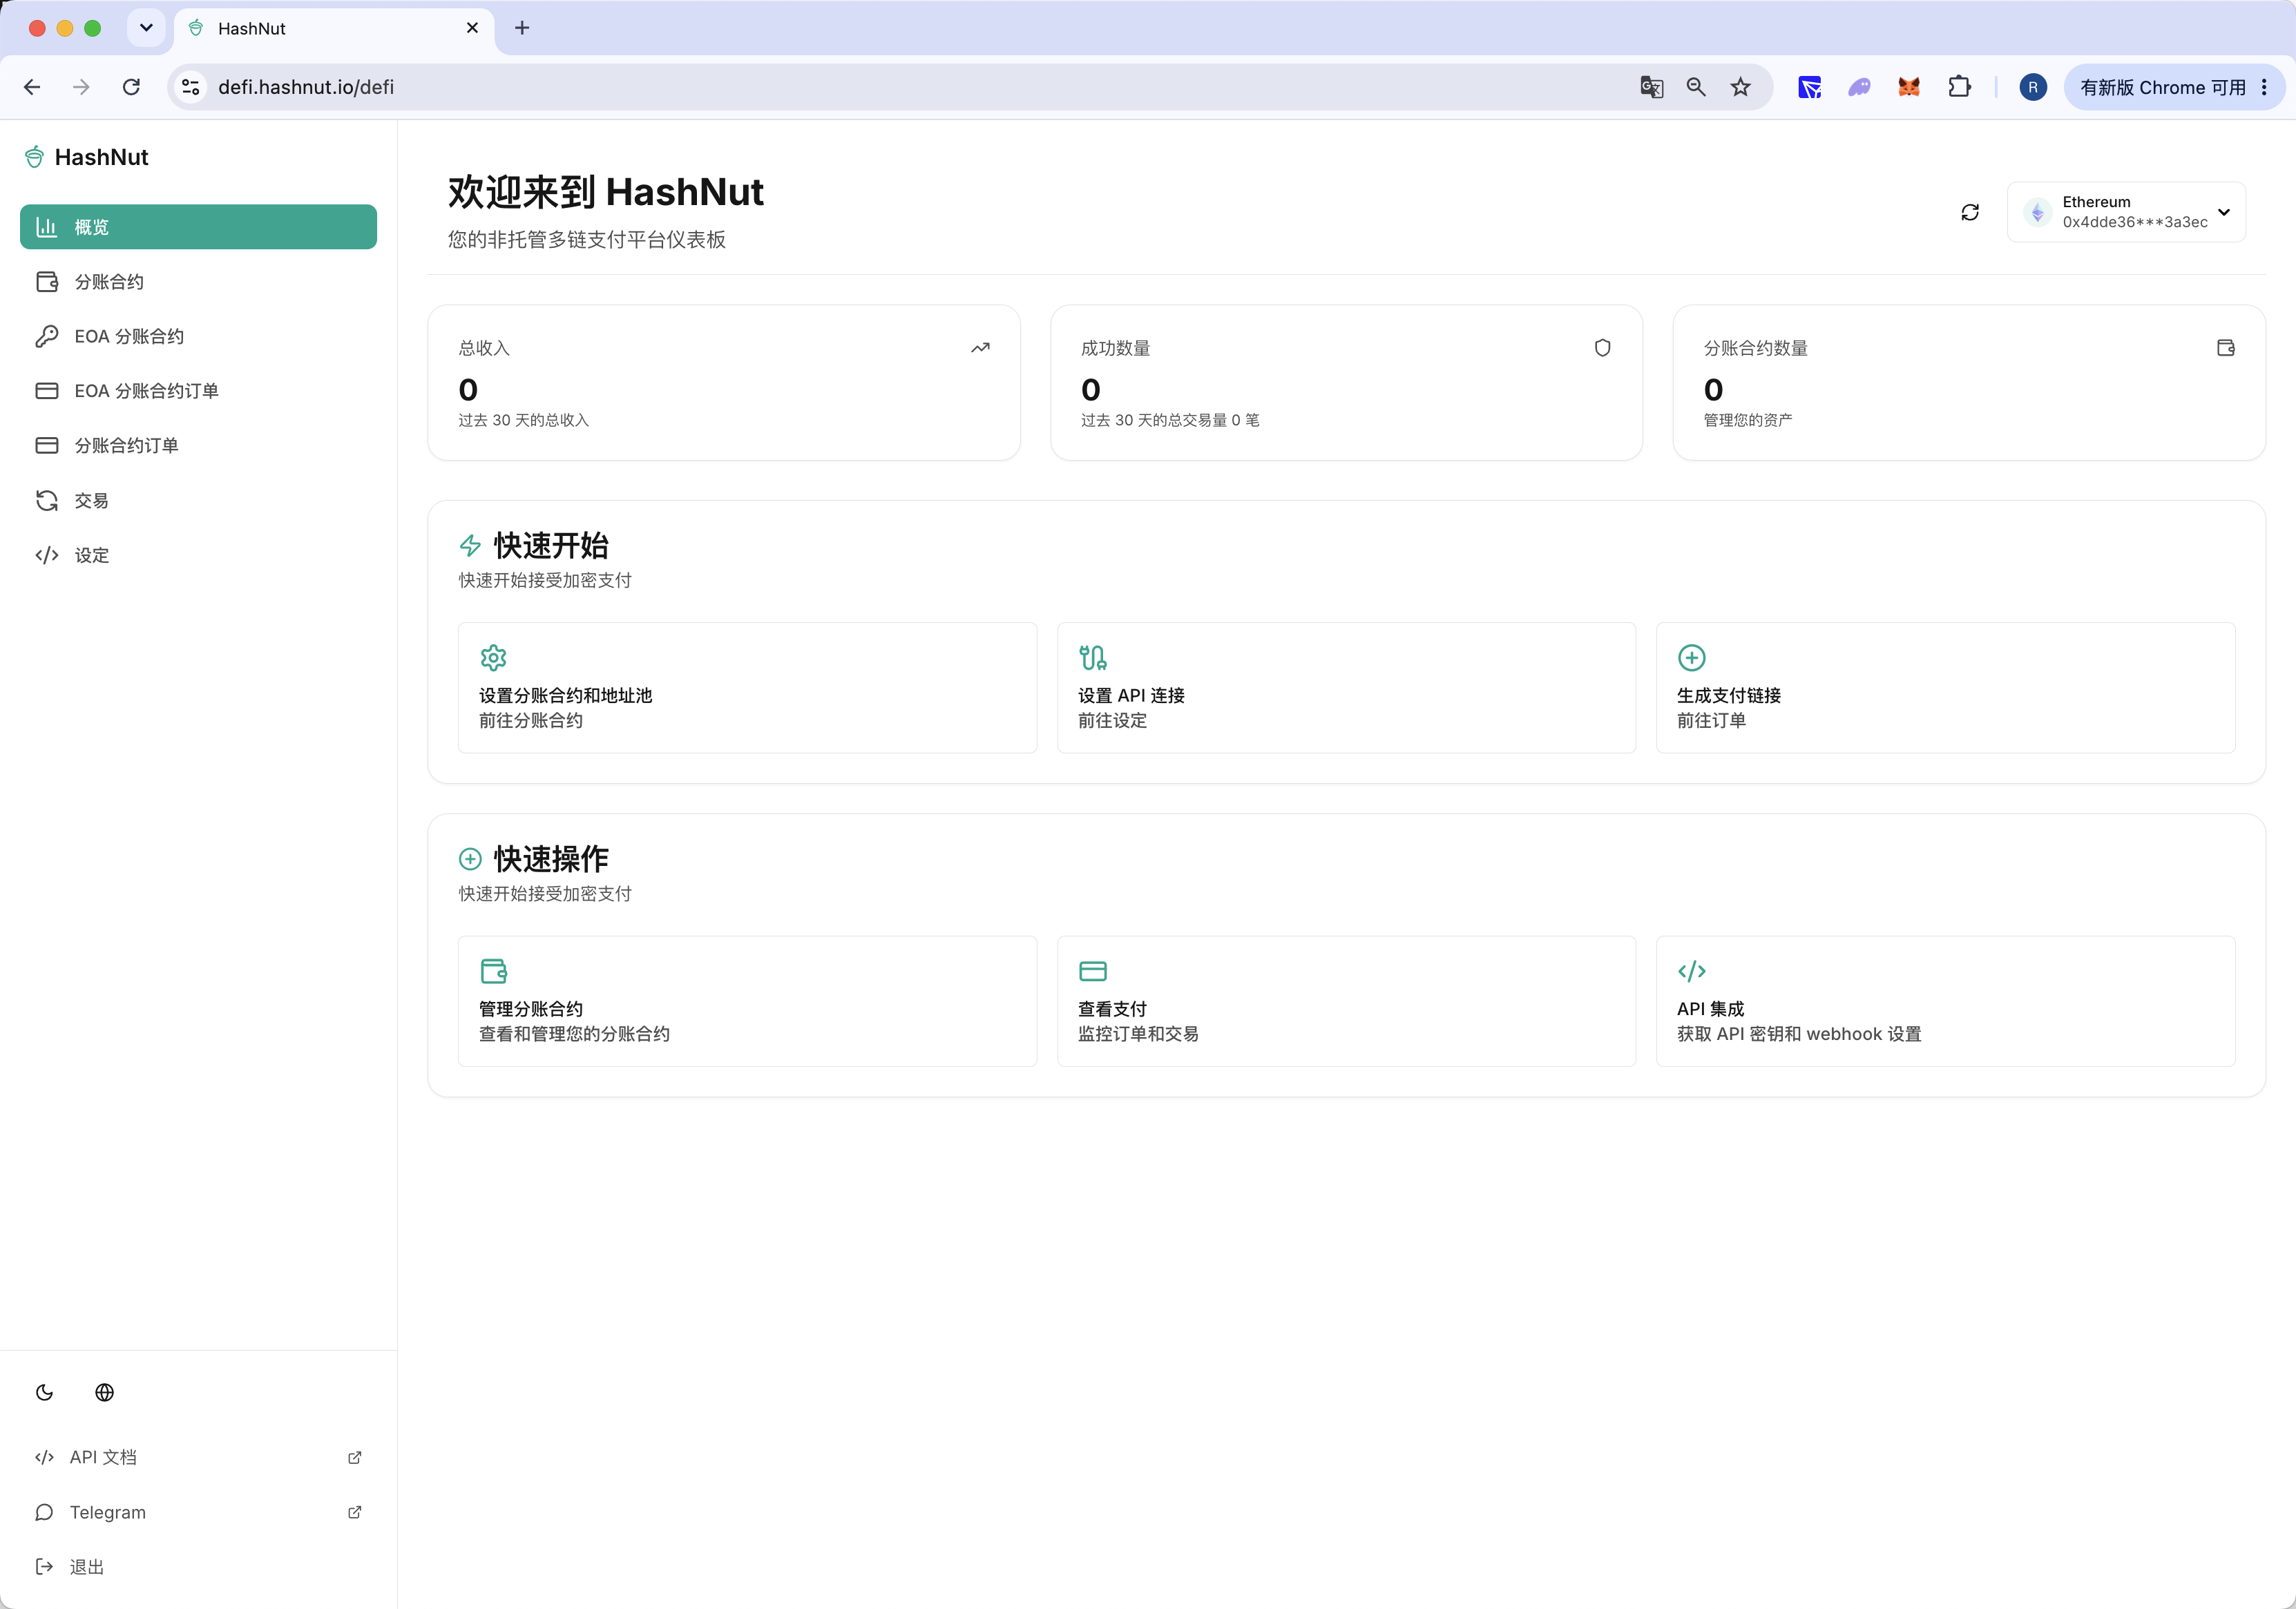2296x1609 pixels.
Task: Click the wallet icon on 分账合约数量 card
Action: pyautogui.click(x=2225, y=348)
